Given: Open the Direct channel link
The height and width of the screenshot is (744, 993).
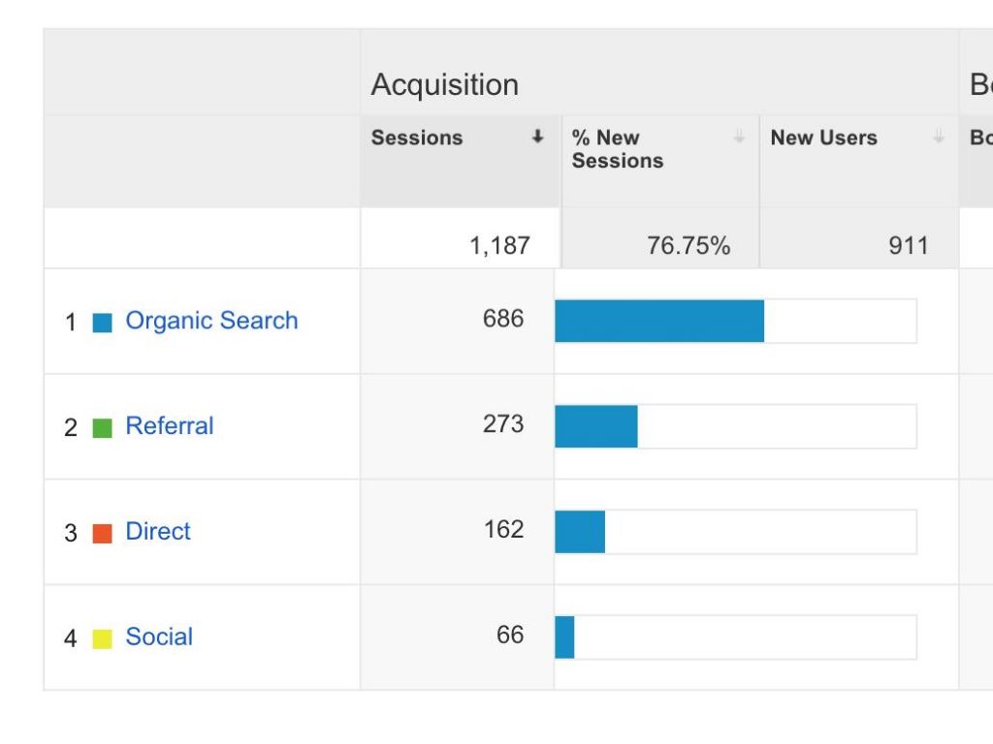Looking at the screenshot, I should click(x=158, y=532).
